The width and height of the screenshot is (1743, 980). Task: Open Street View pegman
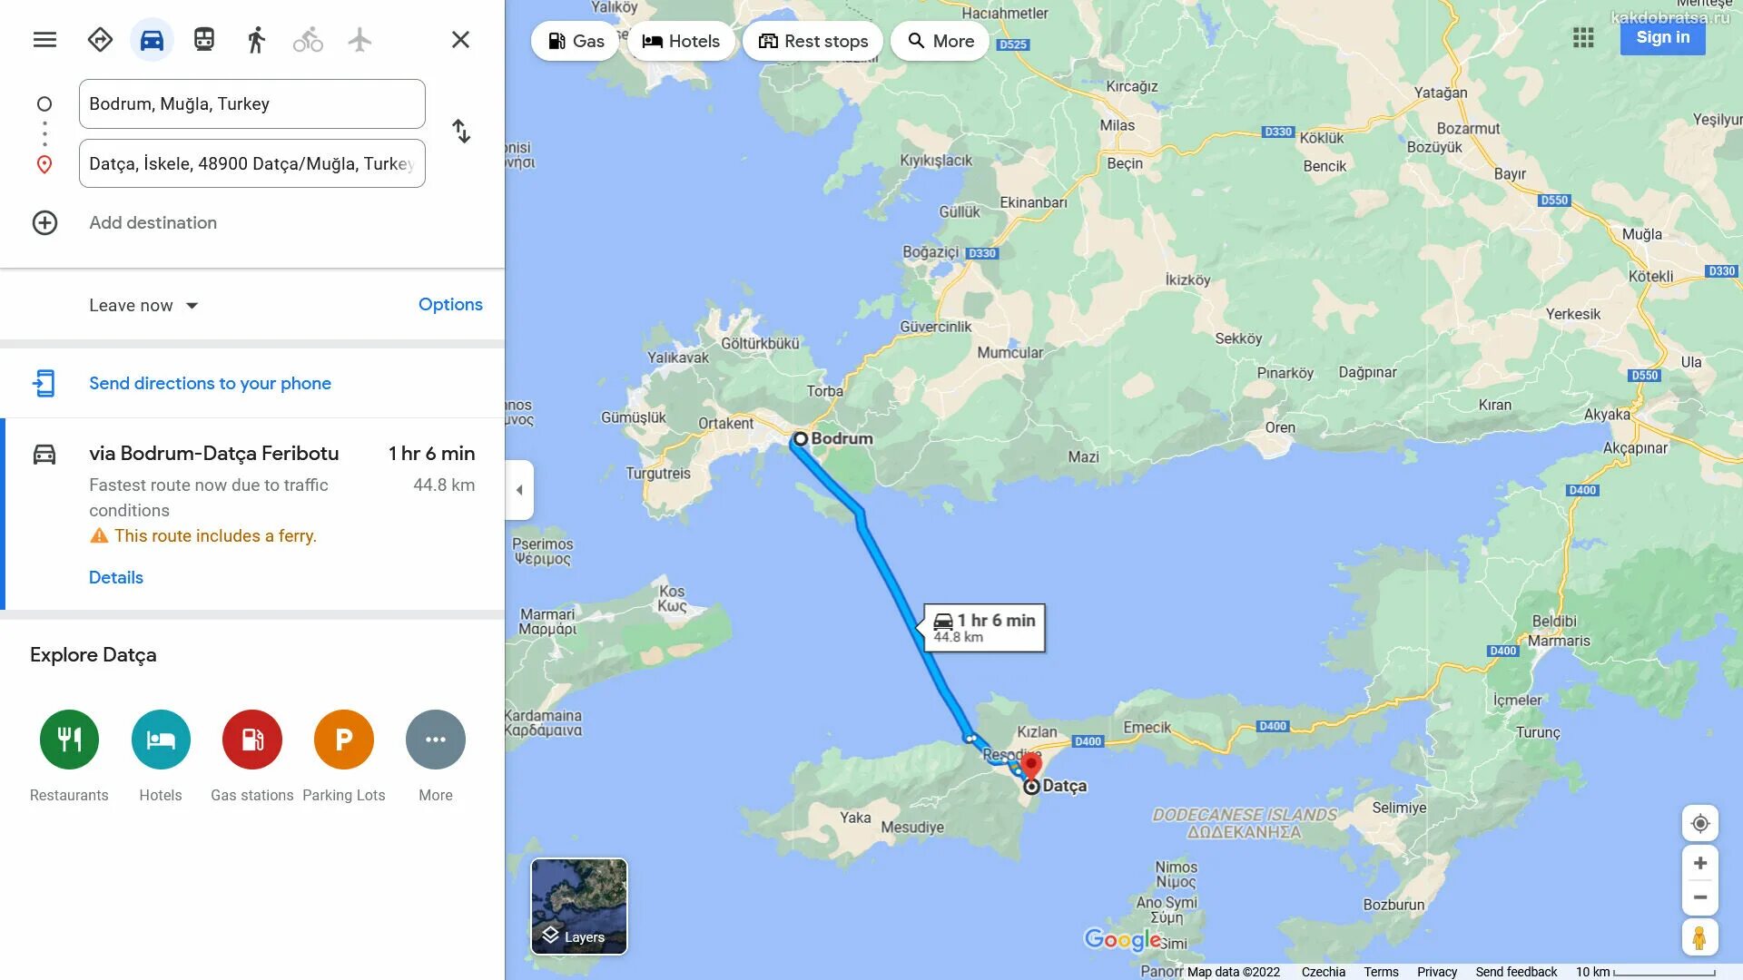coord(1700,937)
